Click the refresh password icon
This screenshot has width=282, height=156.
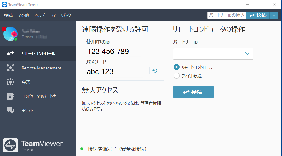coord(155,71)
